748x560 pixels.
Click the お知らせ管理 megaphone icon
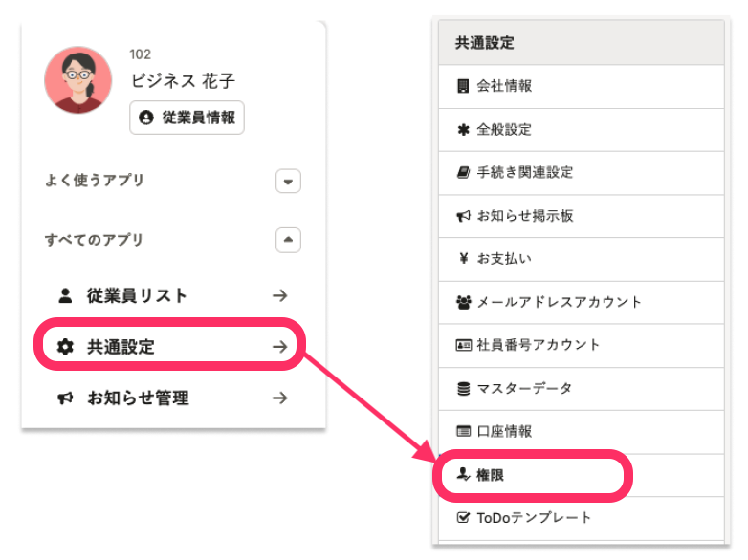coord(65,398)
